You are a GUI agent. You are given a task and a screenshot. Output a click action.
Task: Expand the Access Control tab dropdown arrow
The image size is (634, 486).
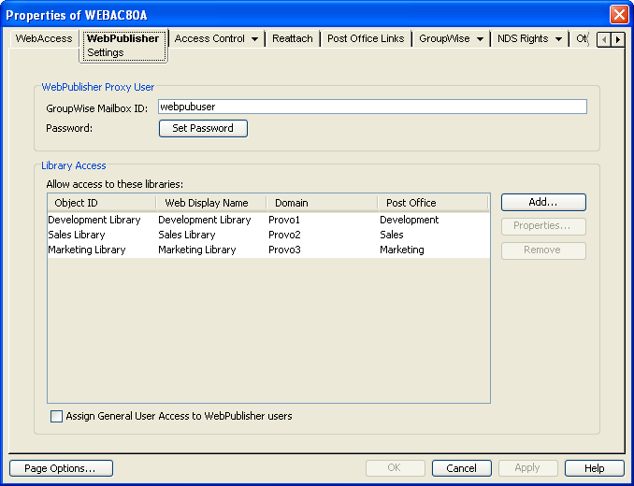[254, 39]
